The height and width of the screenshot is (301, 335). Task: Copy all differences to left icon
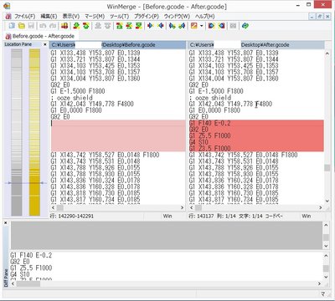click(x=221, y=26)
